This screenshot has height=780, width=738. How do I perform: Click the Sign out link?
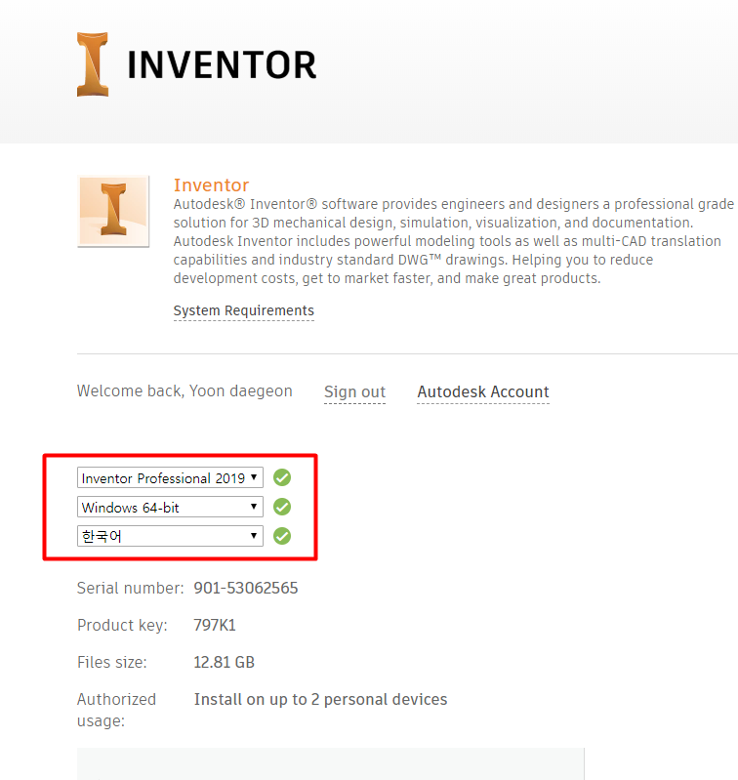pos(354,391)
